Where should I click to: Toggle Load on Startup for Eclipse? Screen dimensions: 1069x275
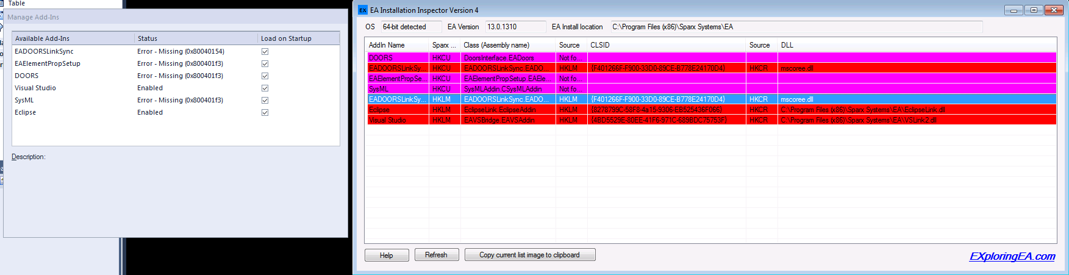(265, 112)
